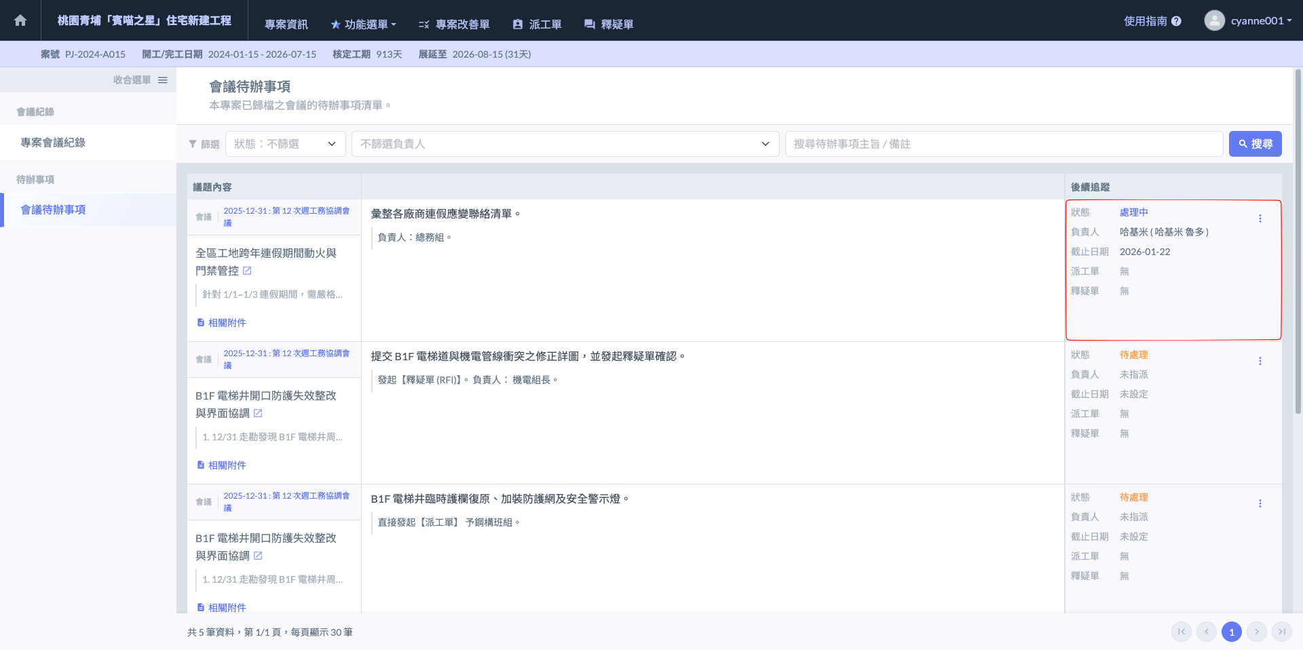1303x650 pixels.
Task: Open more options for second 待處理 item
Action: 1260,361
